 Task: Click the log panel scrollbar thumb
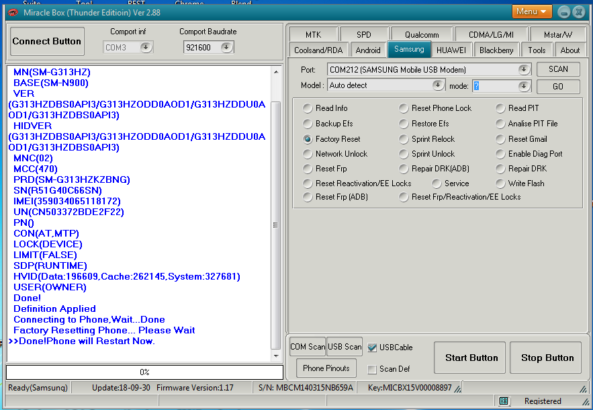click(x=276, y=225)
